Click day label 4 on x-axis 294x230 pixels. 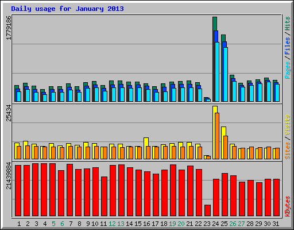pos(45,224)
